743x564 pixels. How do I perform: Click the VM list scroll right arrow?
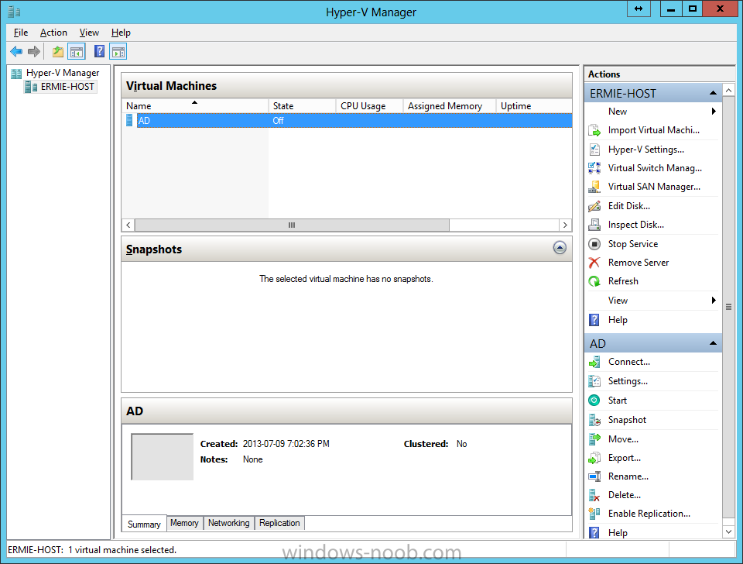(x=565, y=225)
